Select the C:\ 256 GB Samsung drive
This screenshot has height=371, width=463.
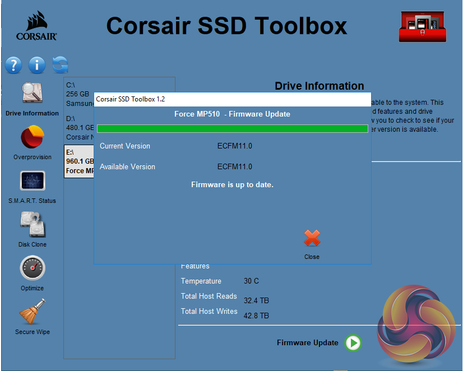[78, 94]
